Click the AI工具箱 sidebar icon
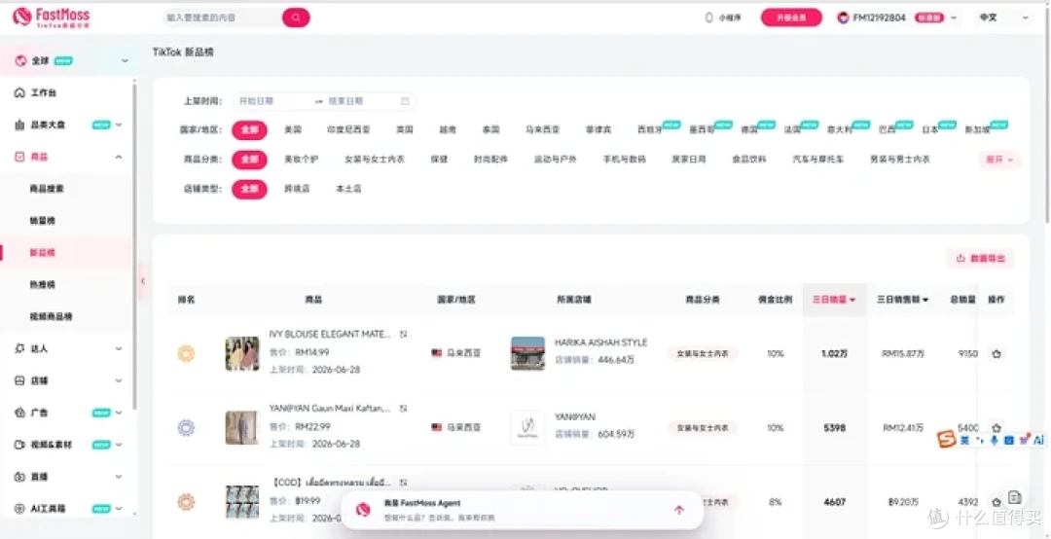The image size is (1051, 539). [19, 509]
